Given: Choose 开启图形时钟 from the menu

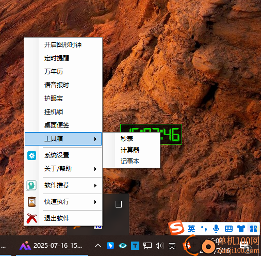Looking at the screenshot, I should [x=63, y=45].
